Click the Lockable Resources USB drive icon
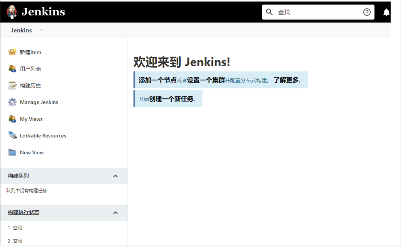The image size is (401, 247). click(12, 136)
